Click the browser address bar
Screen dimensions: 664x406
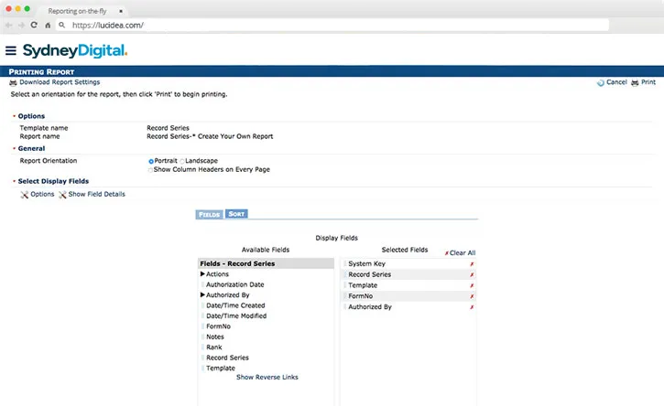tap(332, 26)
